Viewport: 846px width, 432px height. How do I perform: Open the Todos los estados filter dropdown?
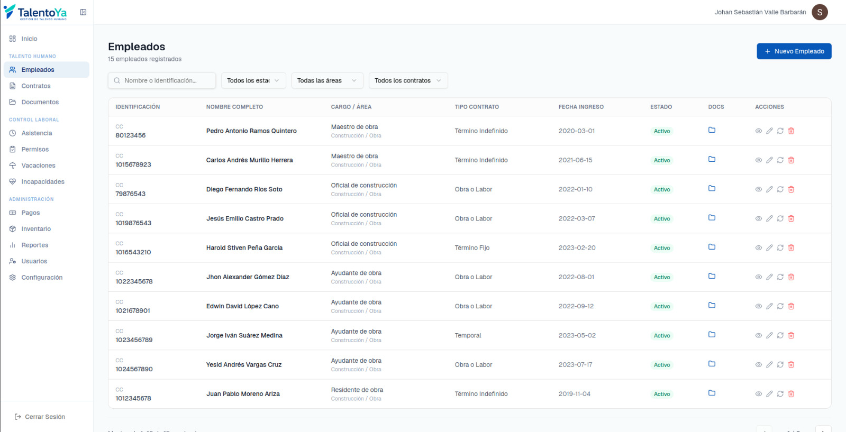point(253,80)
